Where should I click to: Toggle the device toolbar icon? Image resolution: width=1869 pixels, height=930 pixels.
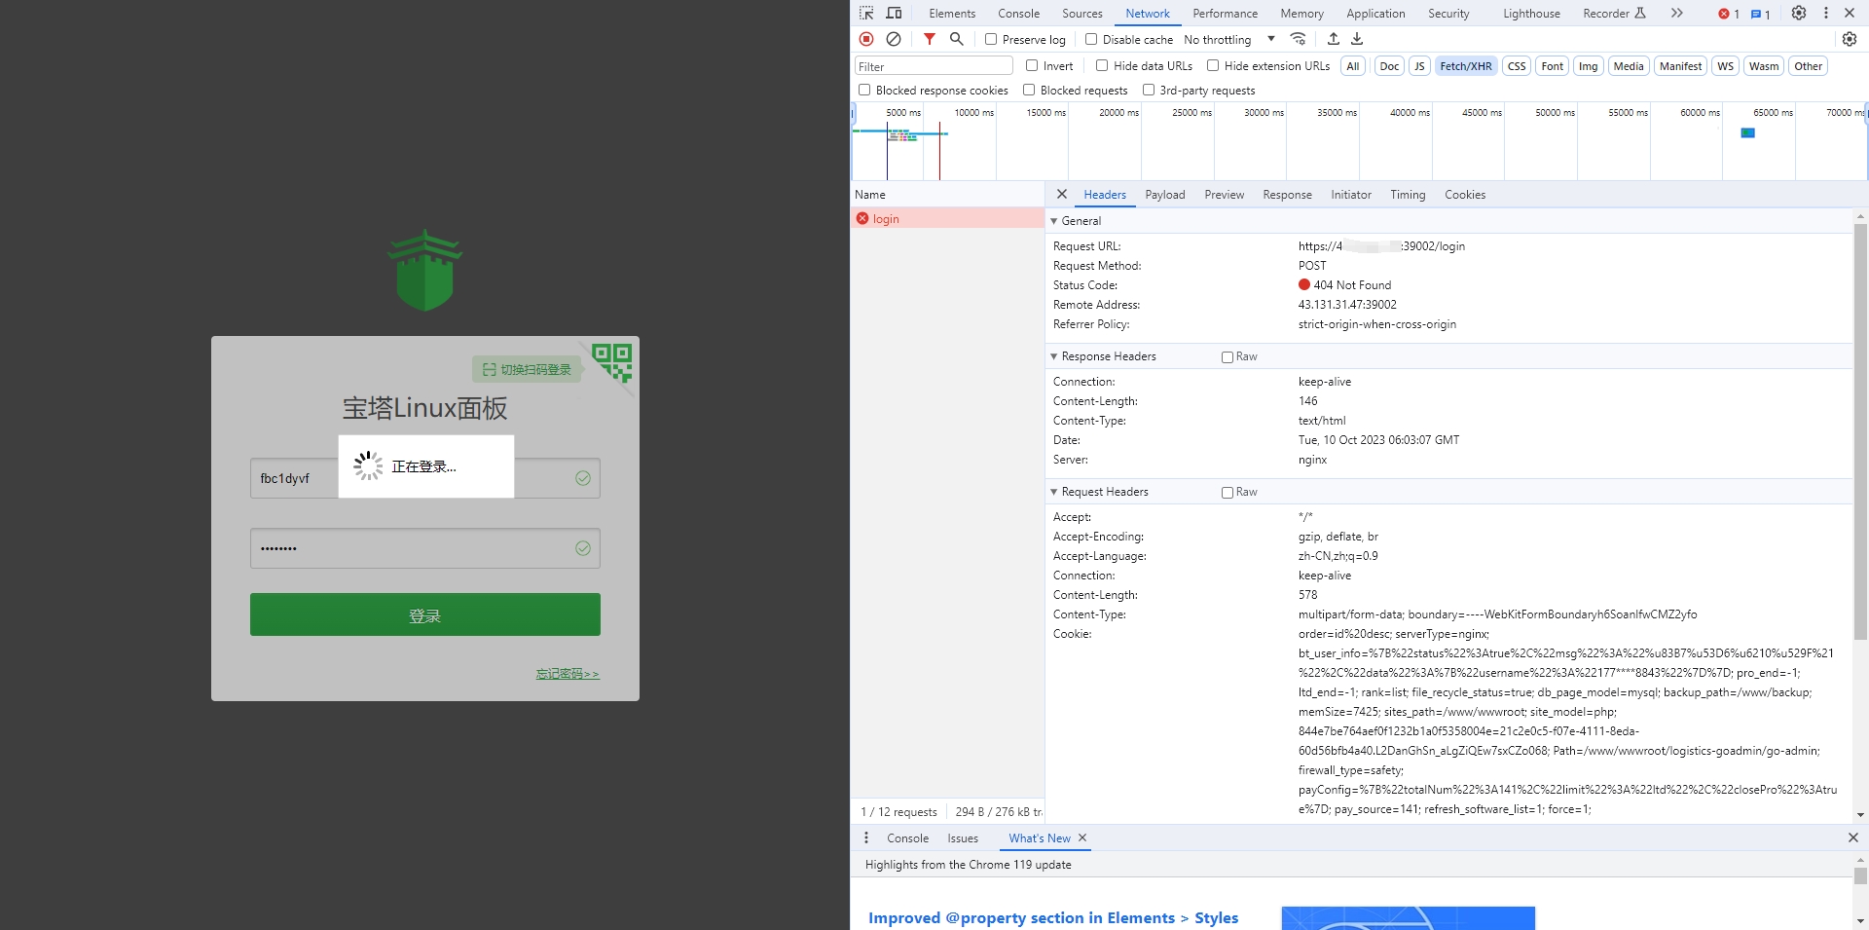[894, 13]
